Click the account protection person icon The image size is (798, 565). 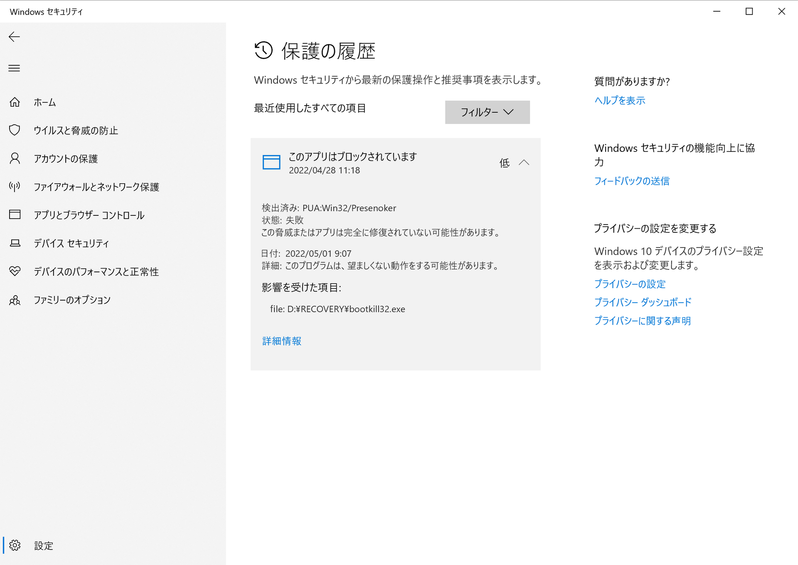point(15,158)
